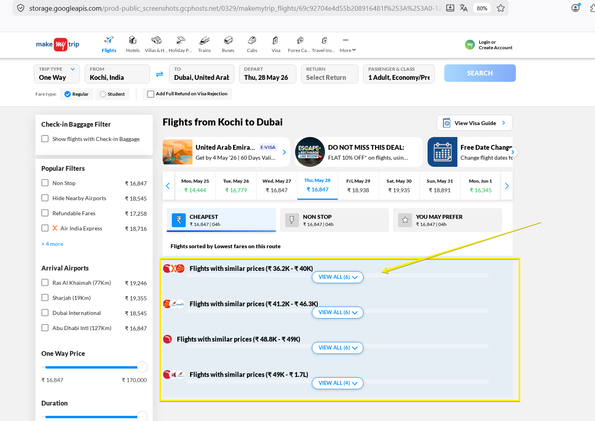595x421 pixels.
Task: Select Fri, May 29 fare date
Action: tap(358, 186)
